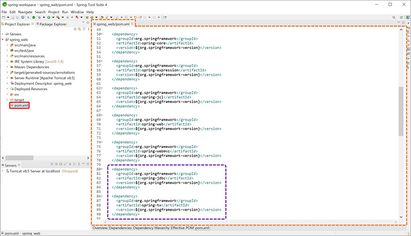Select Server Runtime Apache Tomcat entry

point(43,78)
